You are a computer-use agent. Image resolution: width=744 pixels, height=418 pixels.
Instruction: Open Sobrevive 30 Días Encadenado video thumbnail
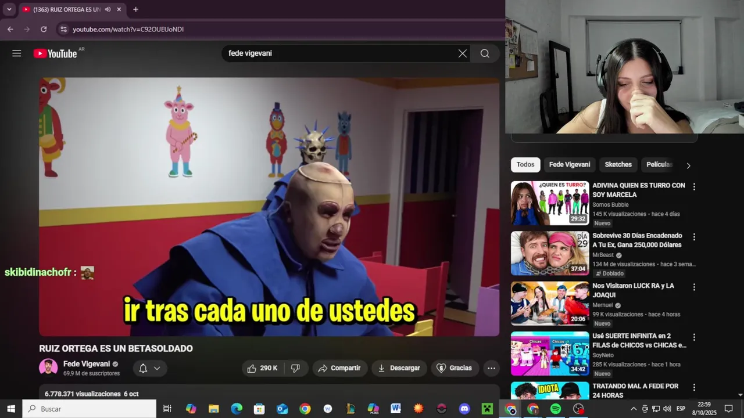pos(550,253)
